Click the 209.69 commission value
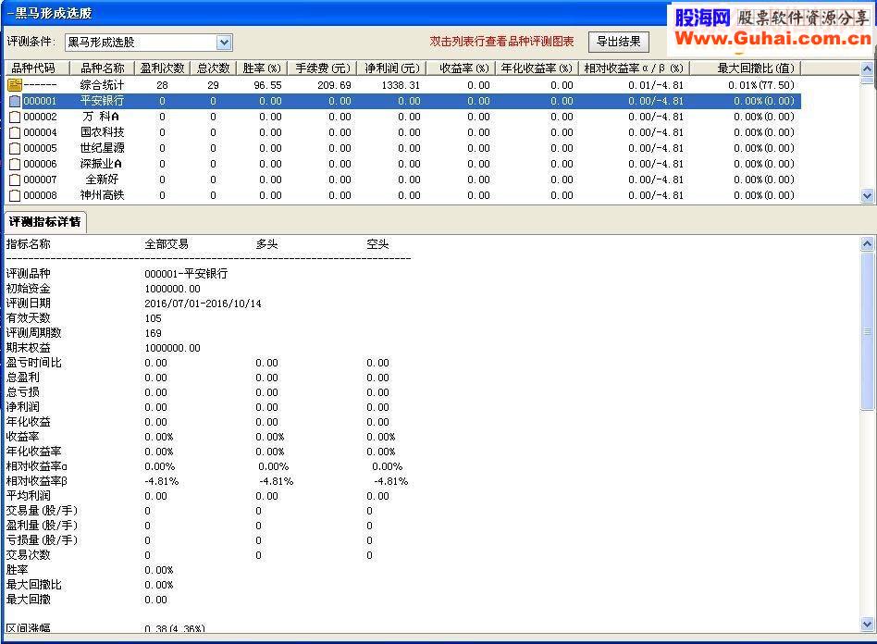 [335, 85]
